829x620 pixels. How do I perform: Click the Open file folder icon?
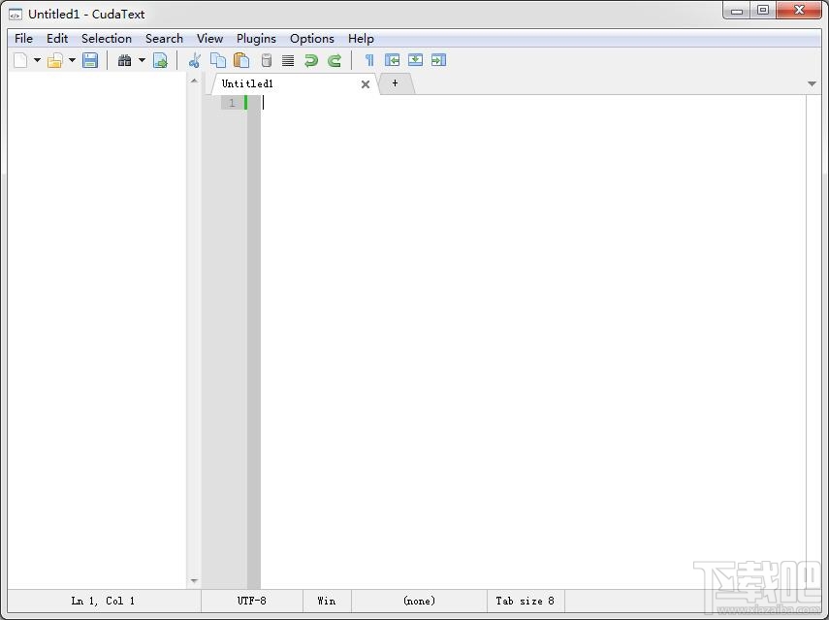tap(55, 60)
